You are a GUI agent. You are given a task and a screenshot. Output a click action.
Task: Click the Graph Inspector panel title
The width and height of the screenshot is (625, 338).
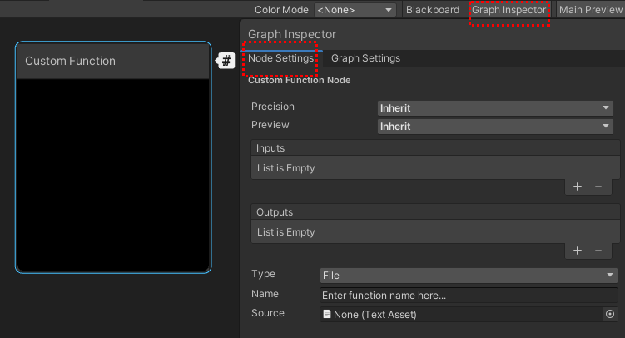292,34
